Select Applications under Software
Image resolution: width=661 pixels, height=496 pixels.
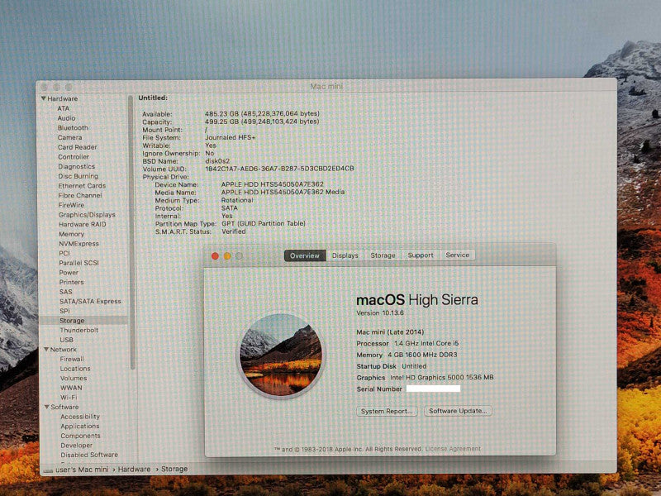pyautogui.click(x=80, y=427)
